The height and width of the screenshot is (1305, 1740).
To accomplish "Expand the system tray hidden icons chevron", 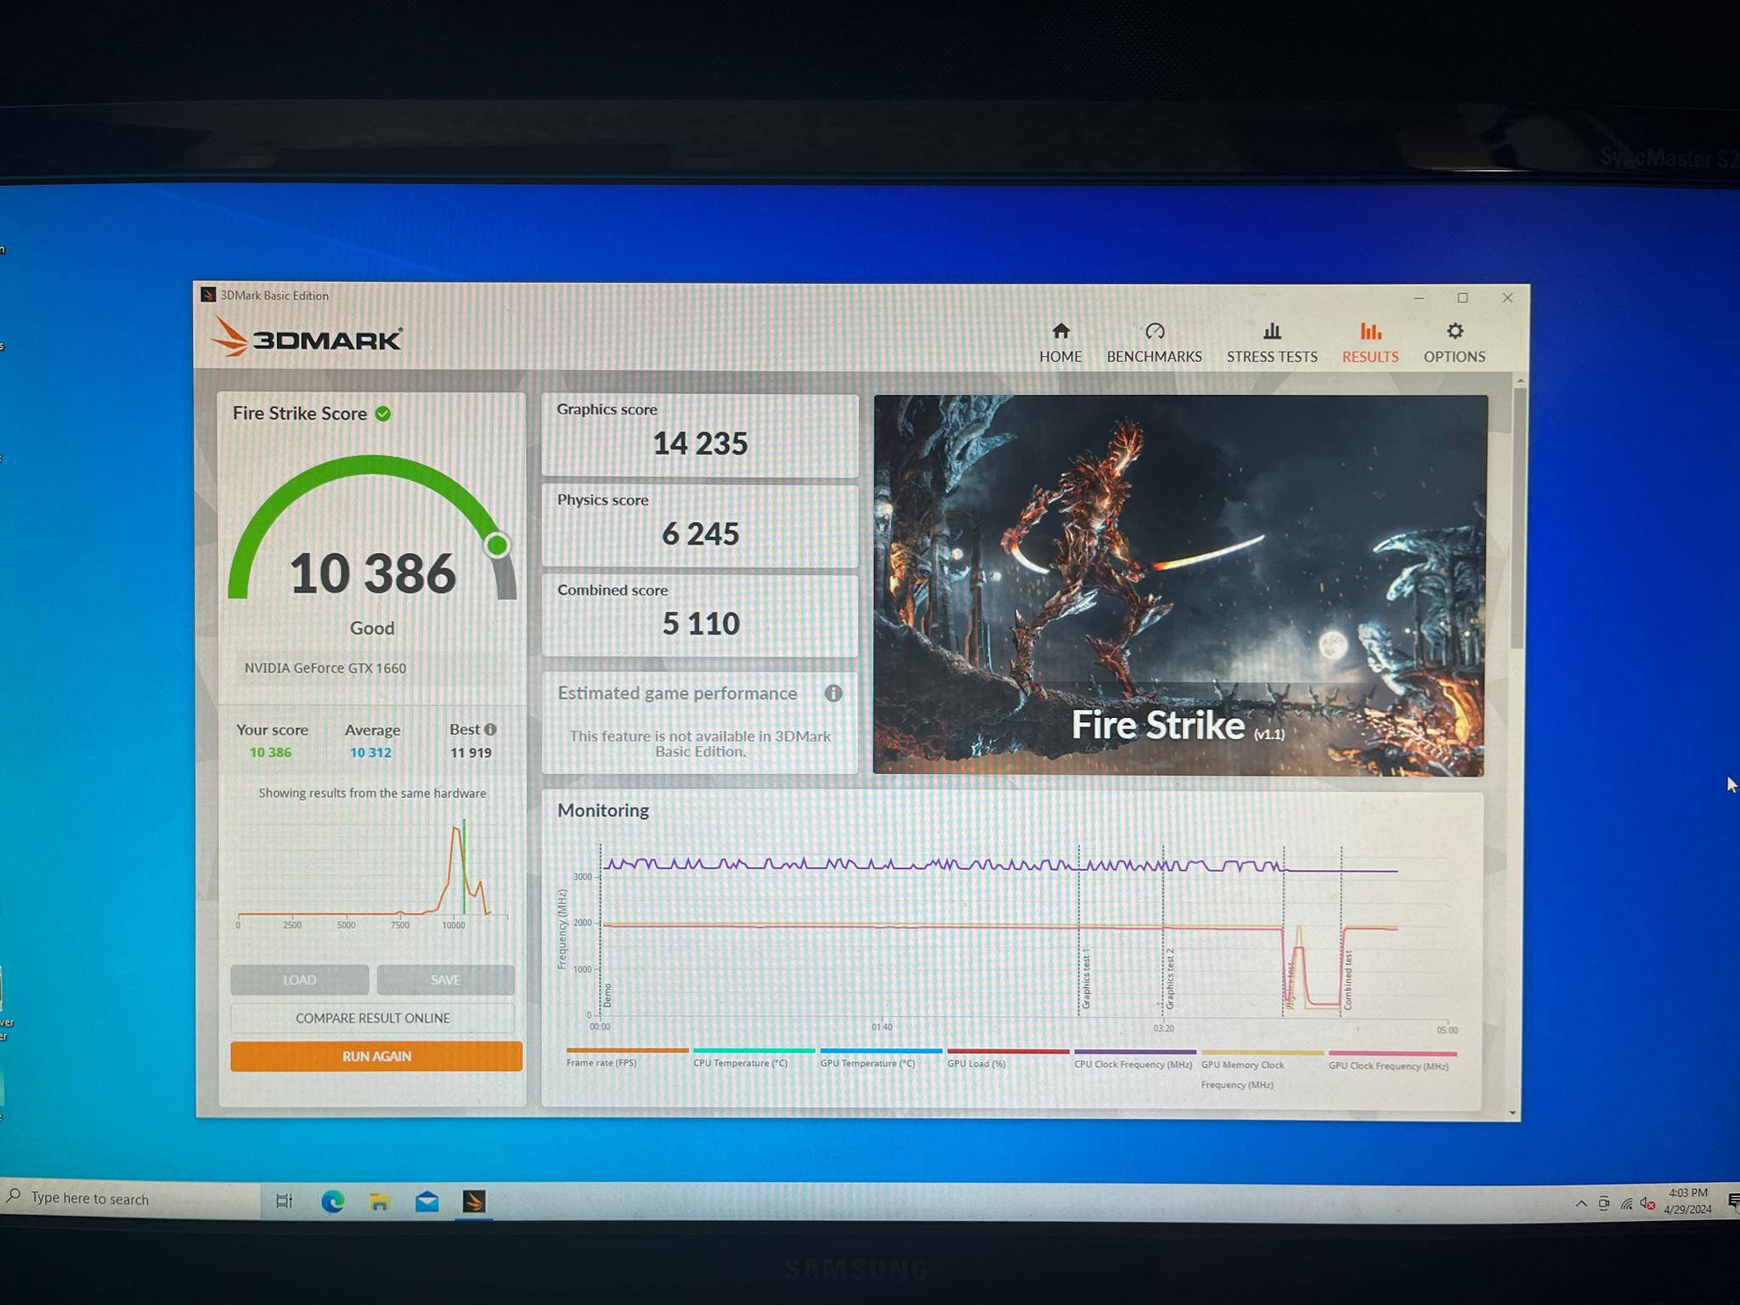I will click(1581, 1203).
